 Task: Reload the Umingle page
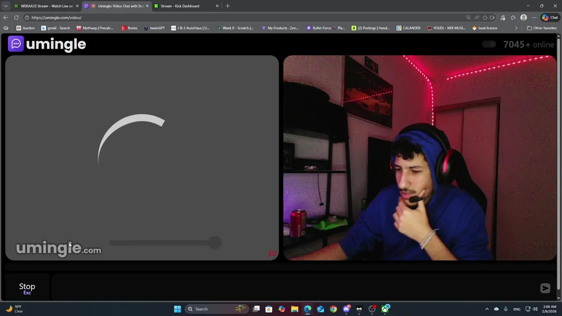click(x=16, y=18)
